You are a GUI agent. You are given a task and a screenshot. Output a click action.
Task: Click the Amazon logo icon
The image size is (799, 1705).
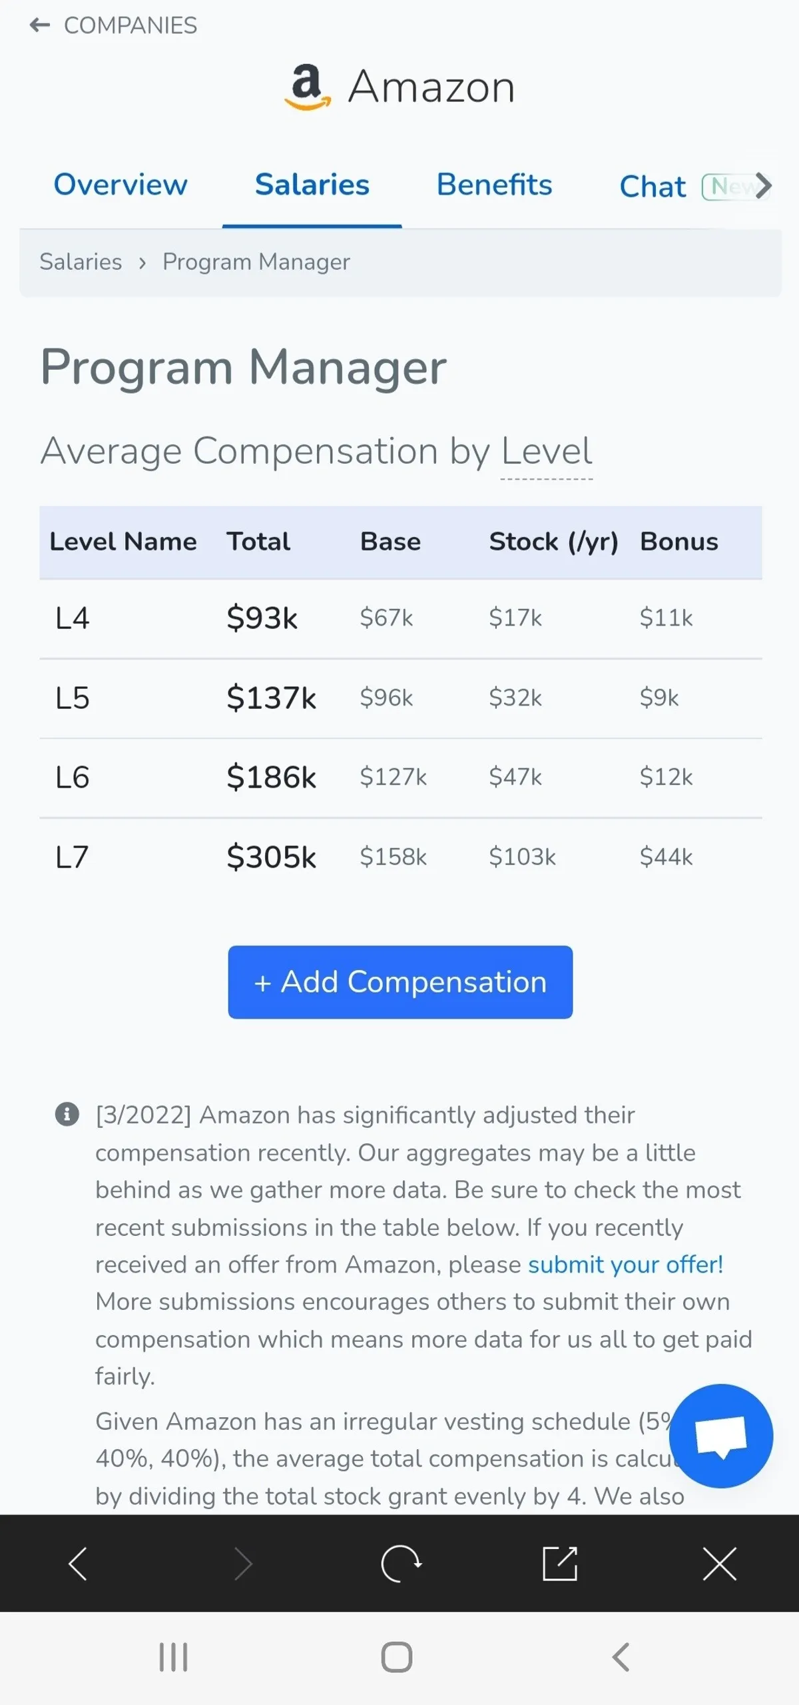click(x=307, y=87)
